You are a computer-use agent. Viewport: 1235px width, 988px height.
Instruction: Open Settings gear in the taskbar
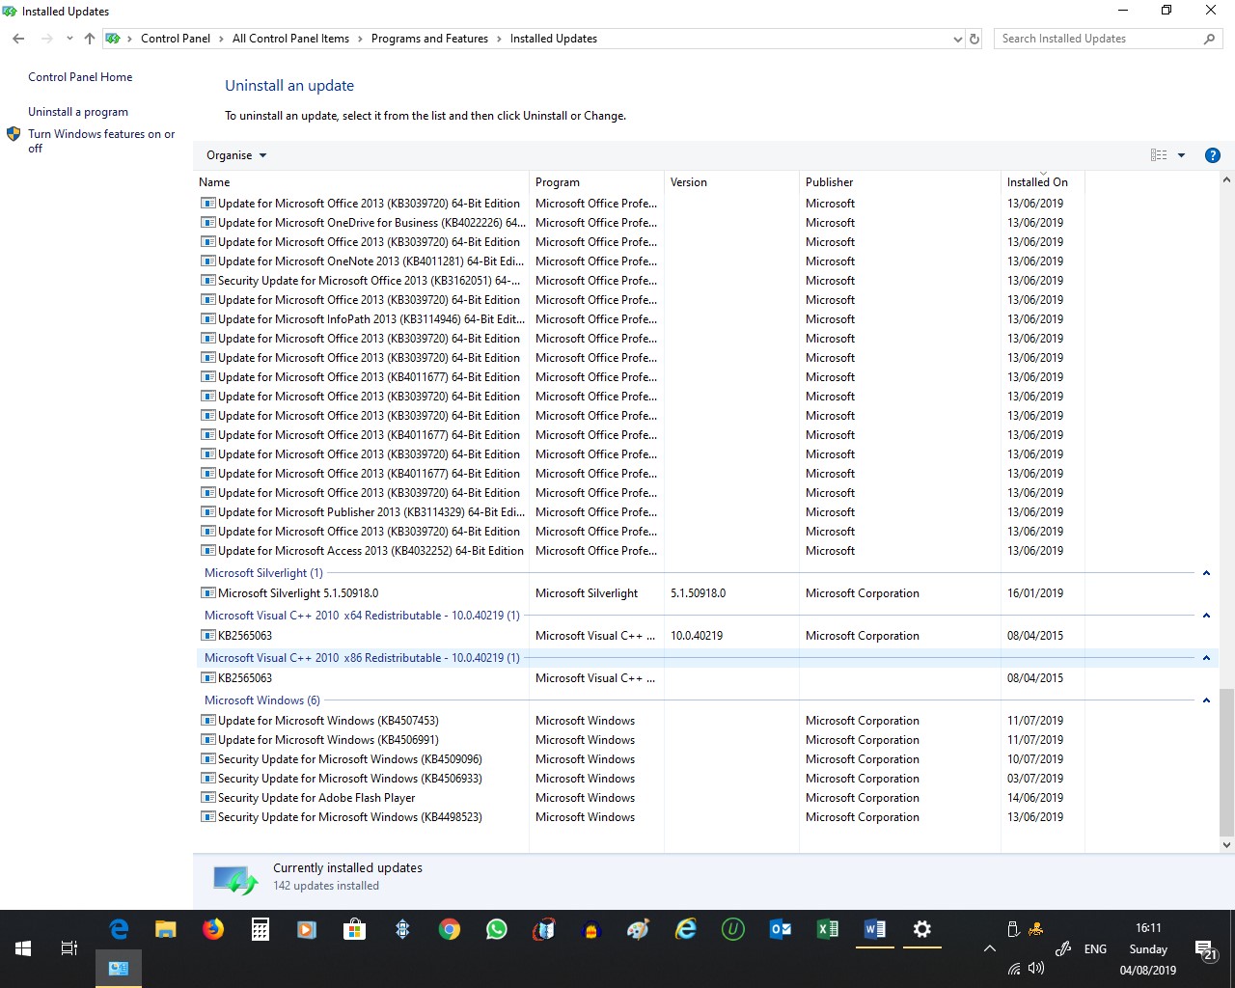(922, 929)
